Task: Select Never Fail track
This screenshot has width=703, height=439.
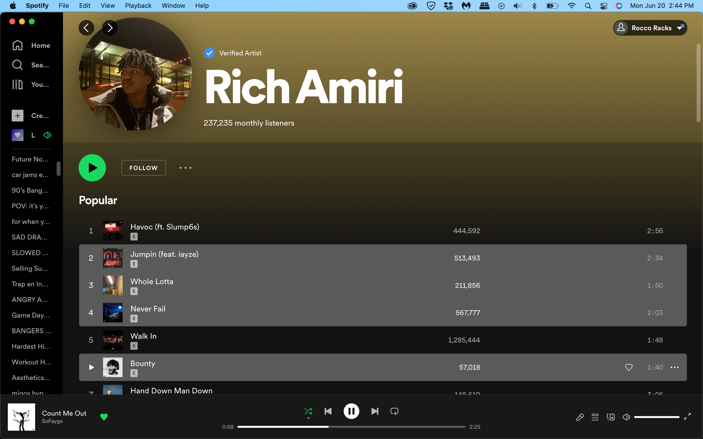Action: tap(383, 313)
